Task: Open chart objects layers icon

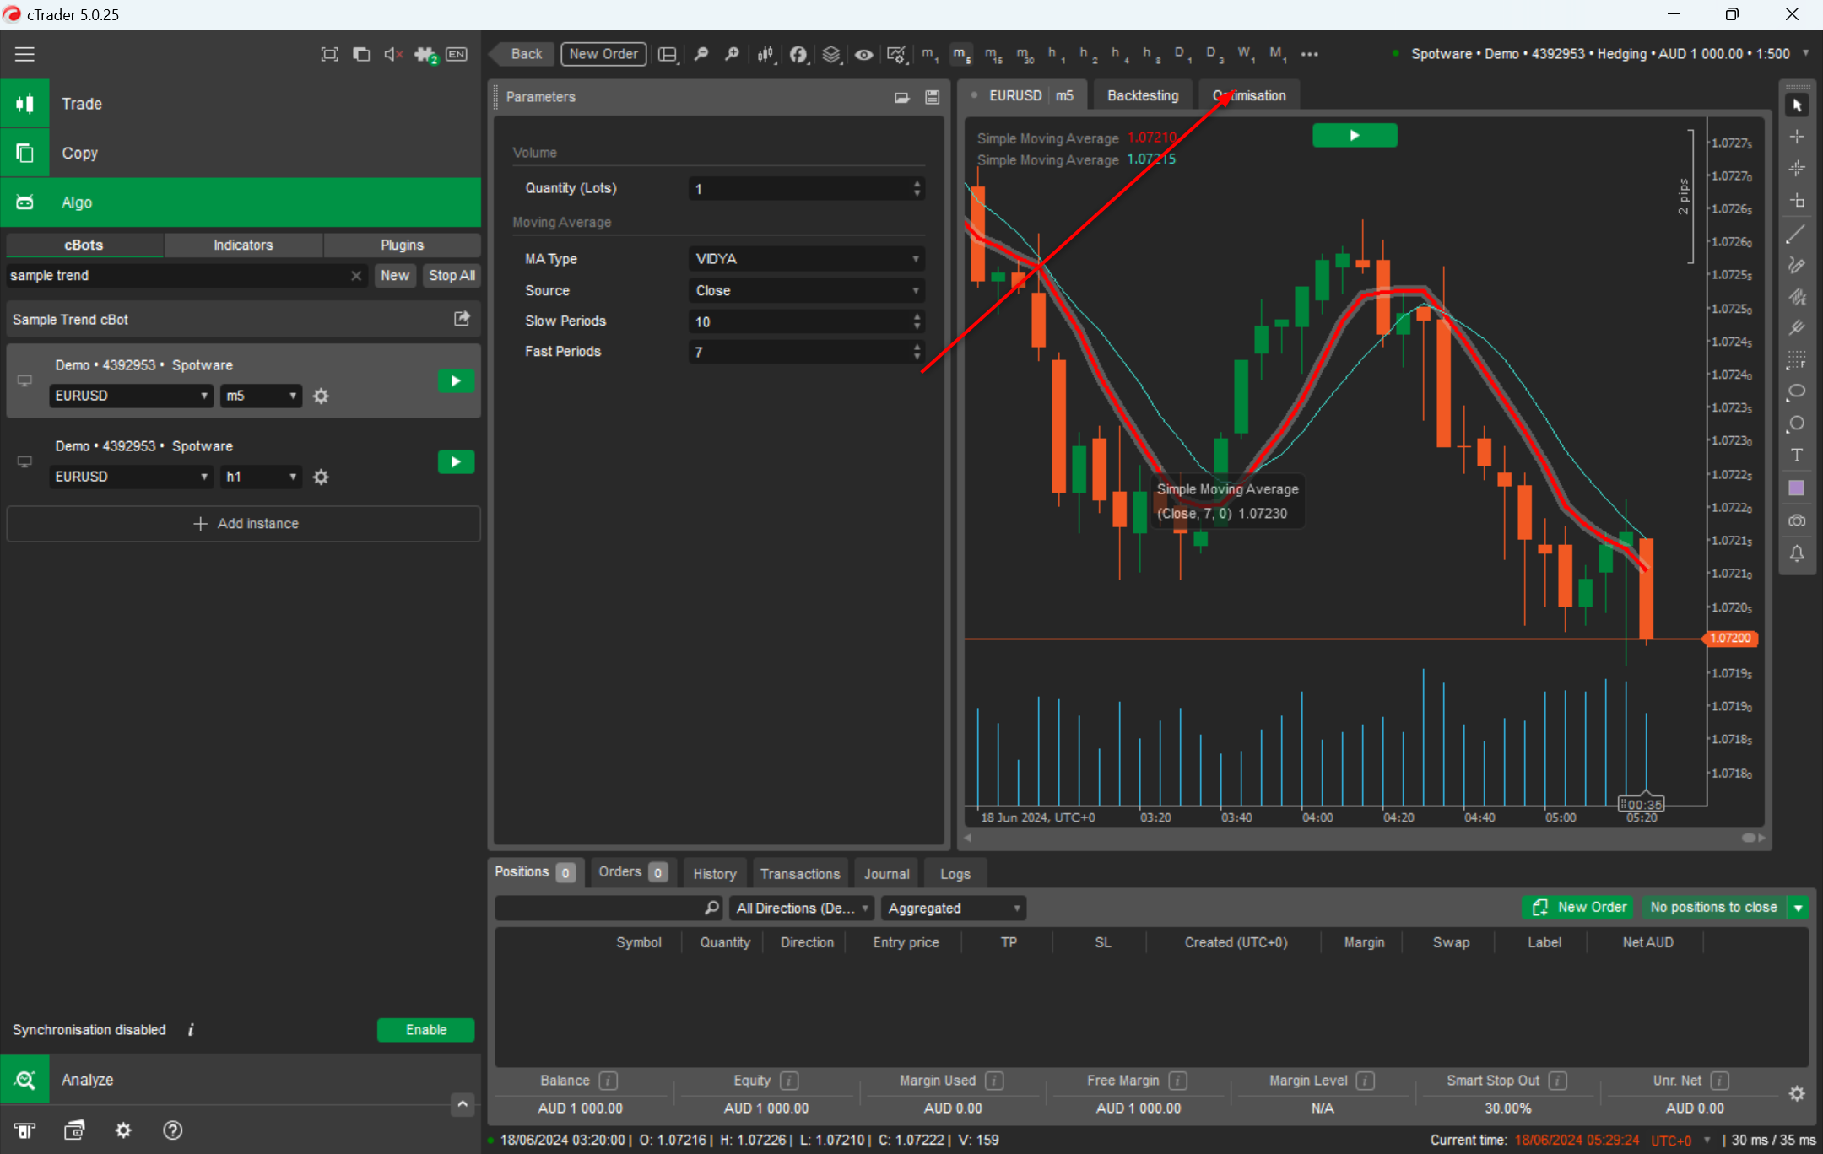Action: [x=831, y=54]
